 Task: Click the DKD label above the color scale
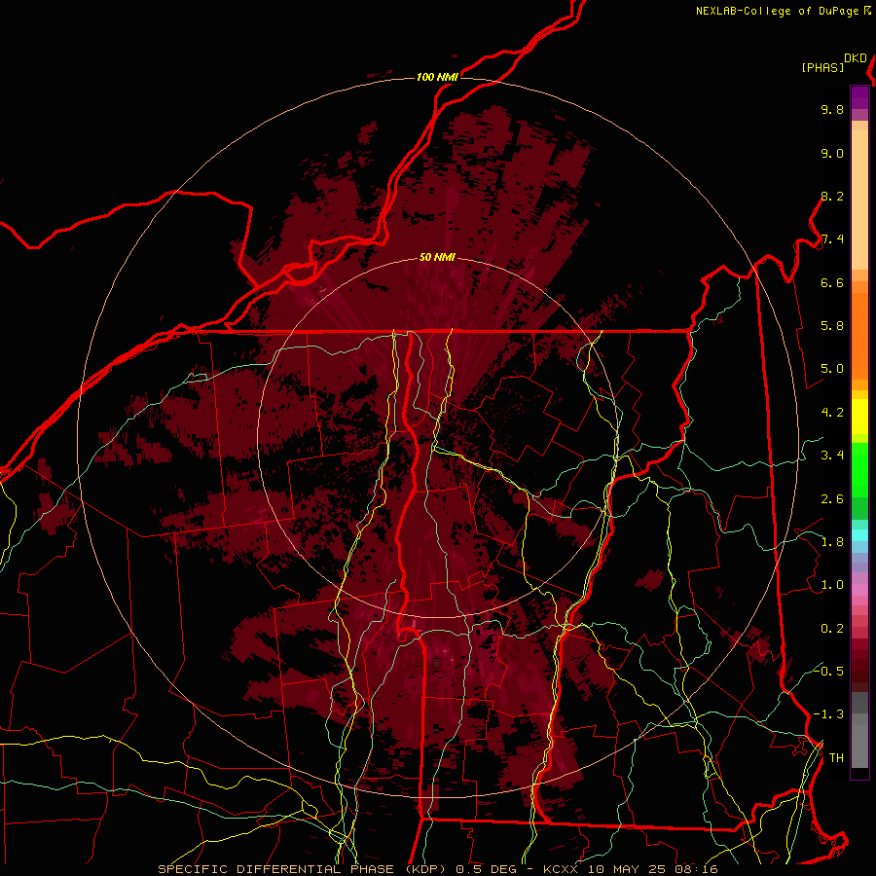click(856, 58)
